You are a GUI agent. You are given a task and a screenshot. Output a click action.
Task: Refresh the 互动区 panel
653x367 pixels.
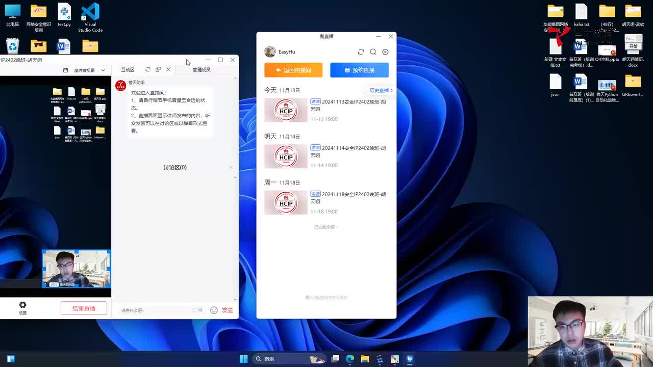148,69
